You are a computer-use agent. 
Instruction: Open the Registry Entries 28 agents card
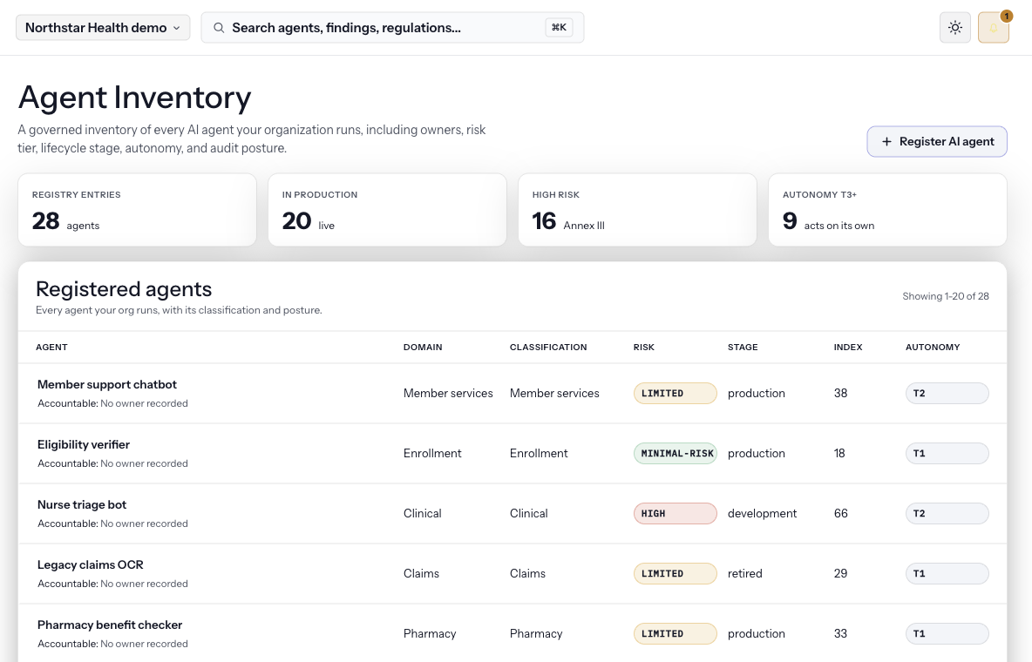(137, 210)
